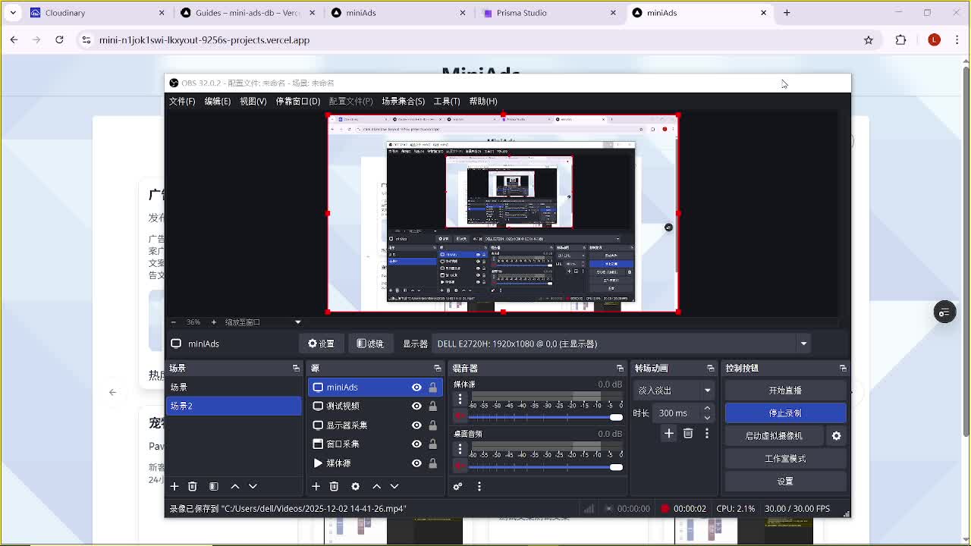Toggle visibility of the 测试视频 source
The height and width of the screenshot is (546, 971).
(x=416, y=406)
